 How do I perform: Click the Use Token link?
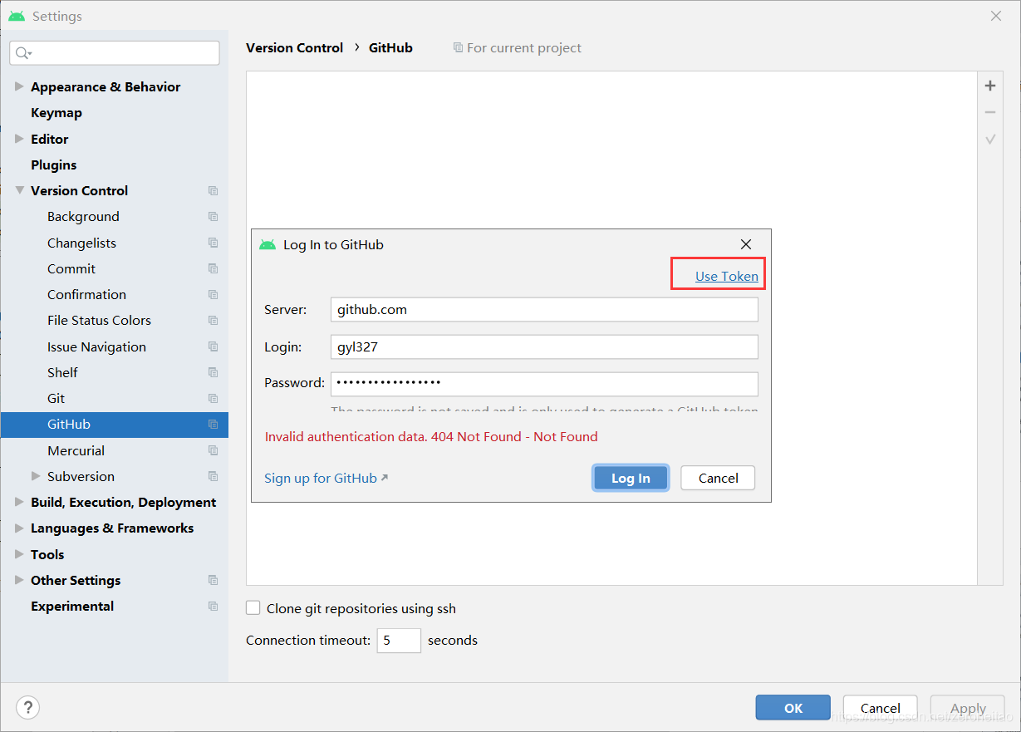[727, 276]
